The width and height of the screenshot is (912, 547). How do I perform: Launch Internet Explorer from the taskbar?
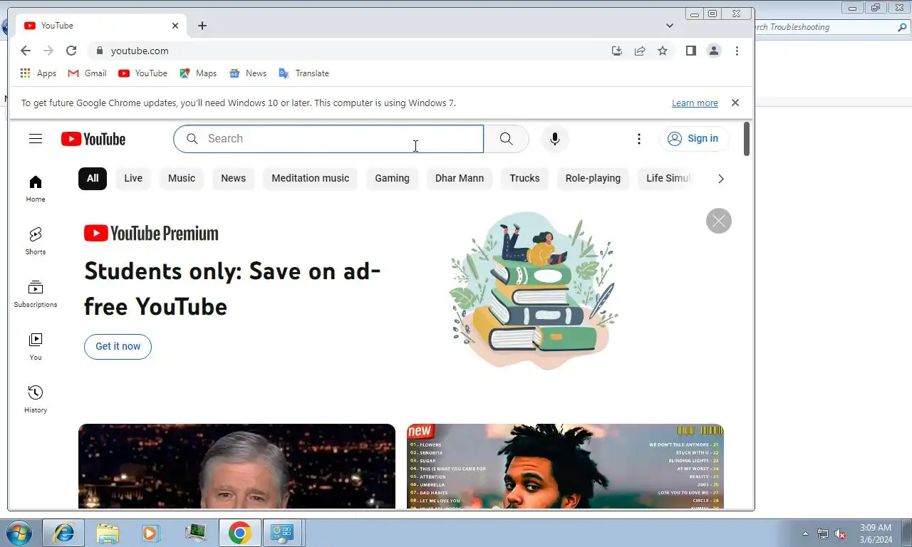tap(64, 533)
